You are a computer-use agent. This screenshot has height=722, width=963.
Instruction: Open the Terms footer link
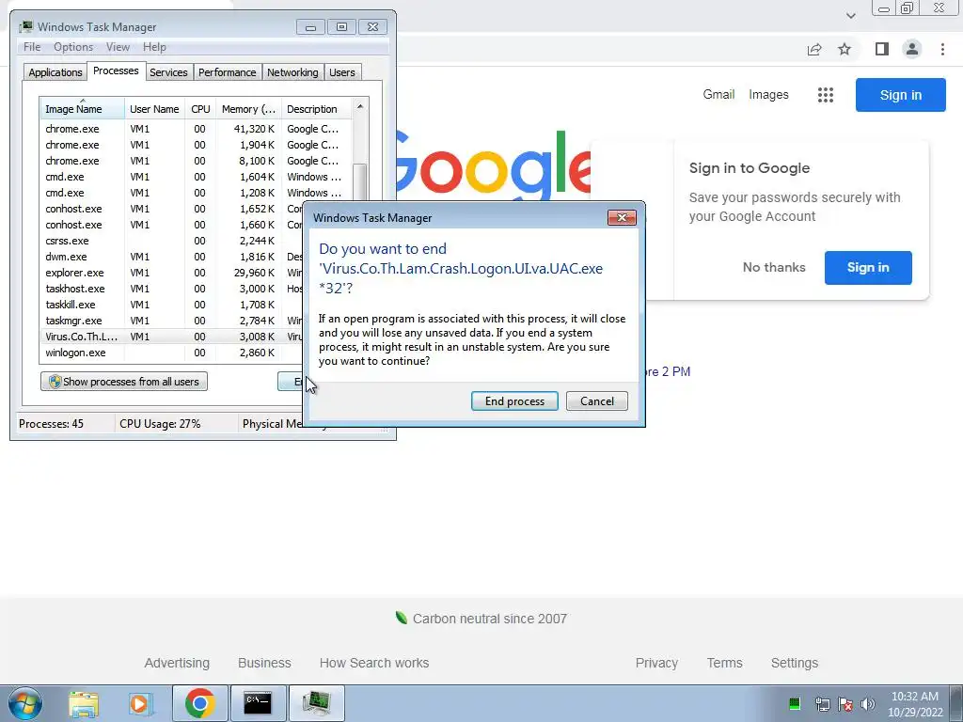coord(724,663)
